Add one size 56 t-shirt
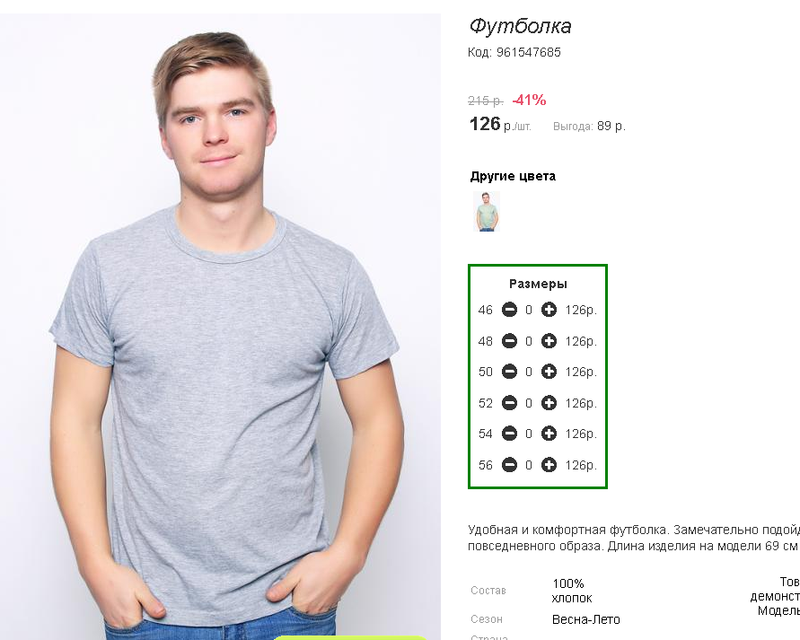This screenshot has width=800, height=640. point(549,465)
